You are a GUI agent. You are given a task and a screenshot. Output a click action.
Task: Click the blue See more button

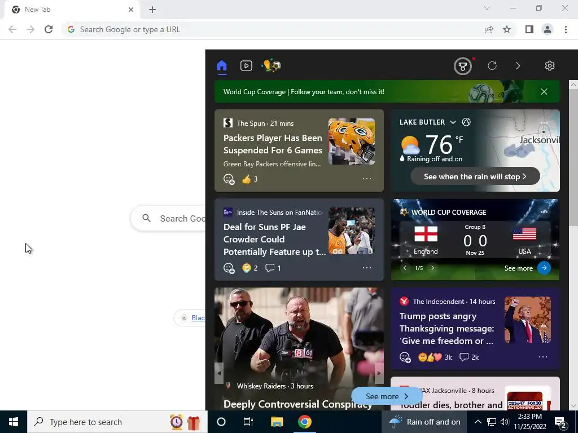(x=387, y=396)
